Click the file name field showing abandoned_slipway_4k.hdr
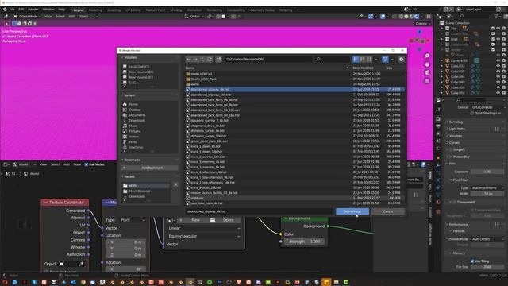Viewport: 508px width, 286px height. (260, 211)
